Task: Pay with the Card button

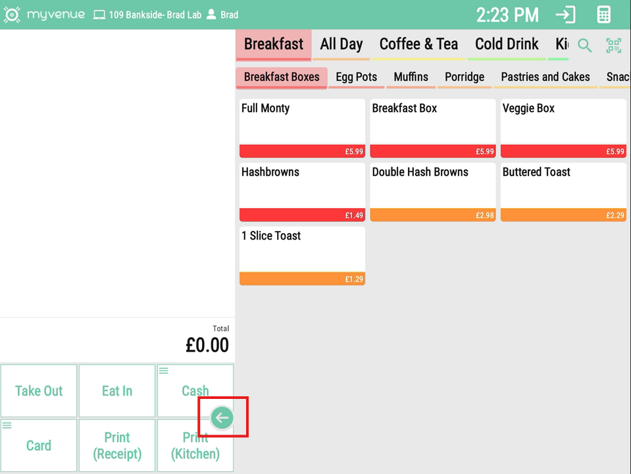Action: (x=39, y=446)
